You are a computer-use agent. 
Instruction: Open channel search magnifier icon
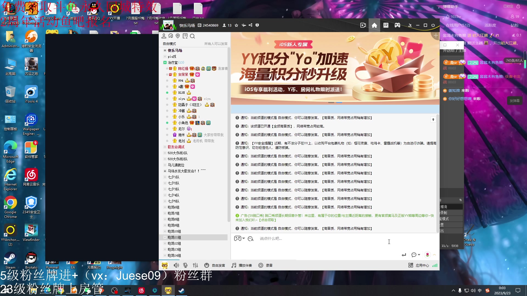point(192,36)
